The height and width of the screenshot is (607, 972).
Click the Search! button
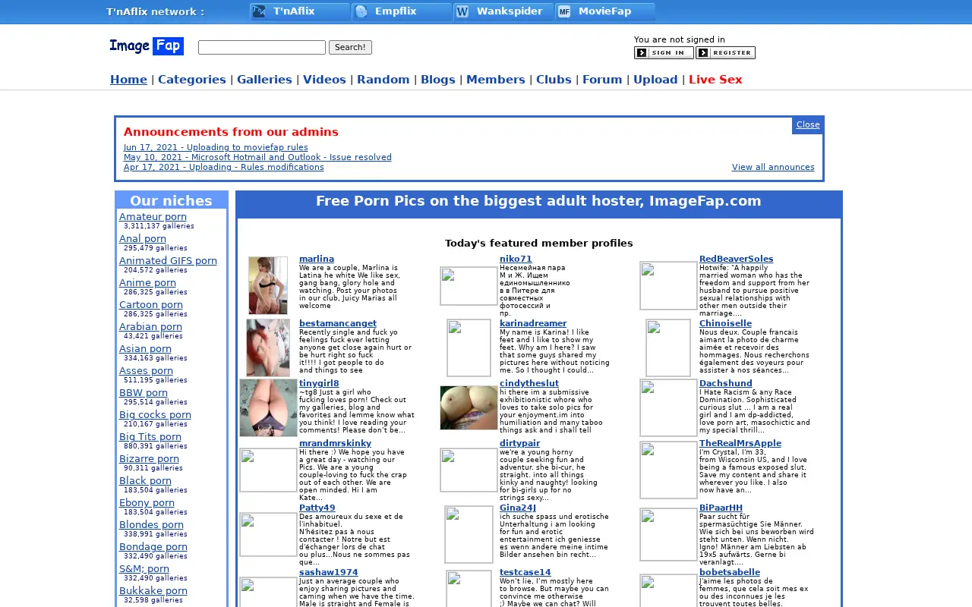click(350, 47)
